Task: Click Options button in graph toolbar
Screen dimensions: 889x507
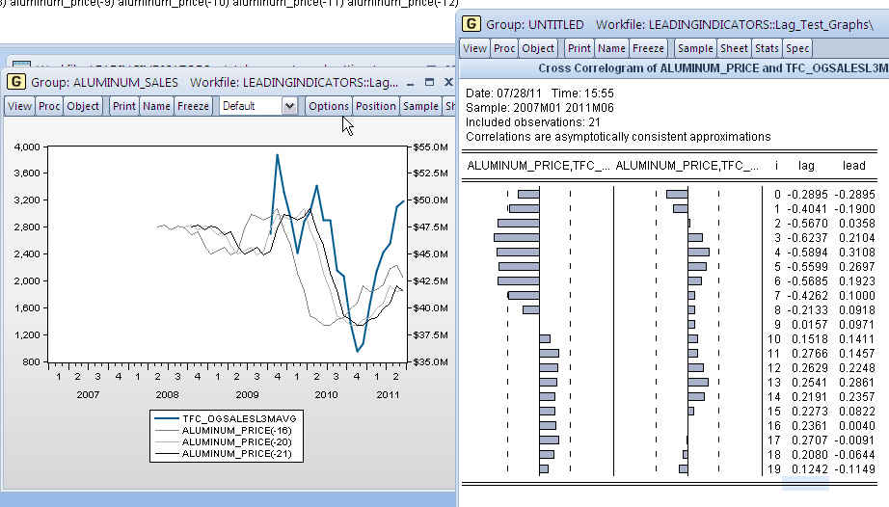Action: point(328,106)
